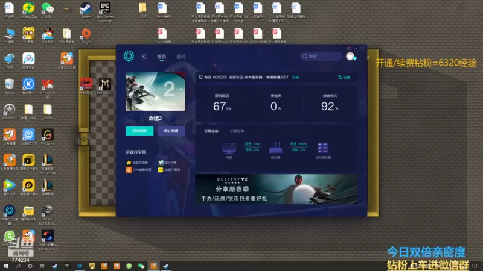Open Steam desktop shortcut
This screenshot has height=271, width=483.
coord(86,10)
